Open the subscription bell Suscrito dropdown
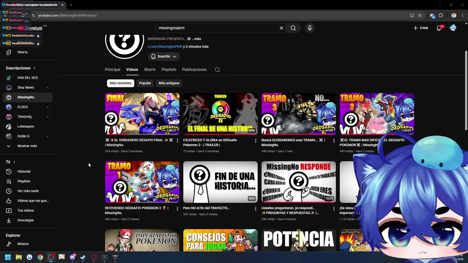 (164, 56)
